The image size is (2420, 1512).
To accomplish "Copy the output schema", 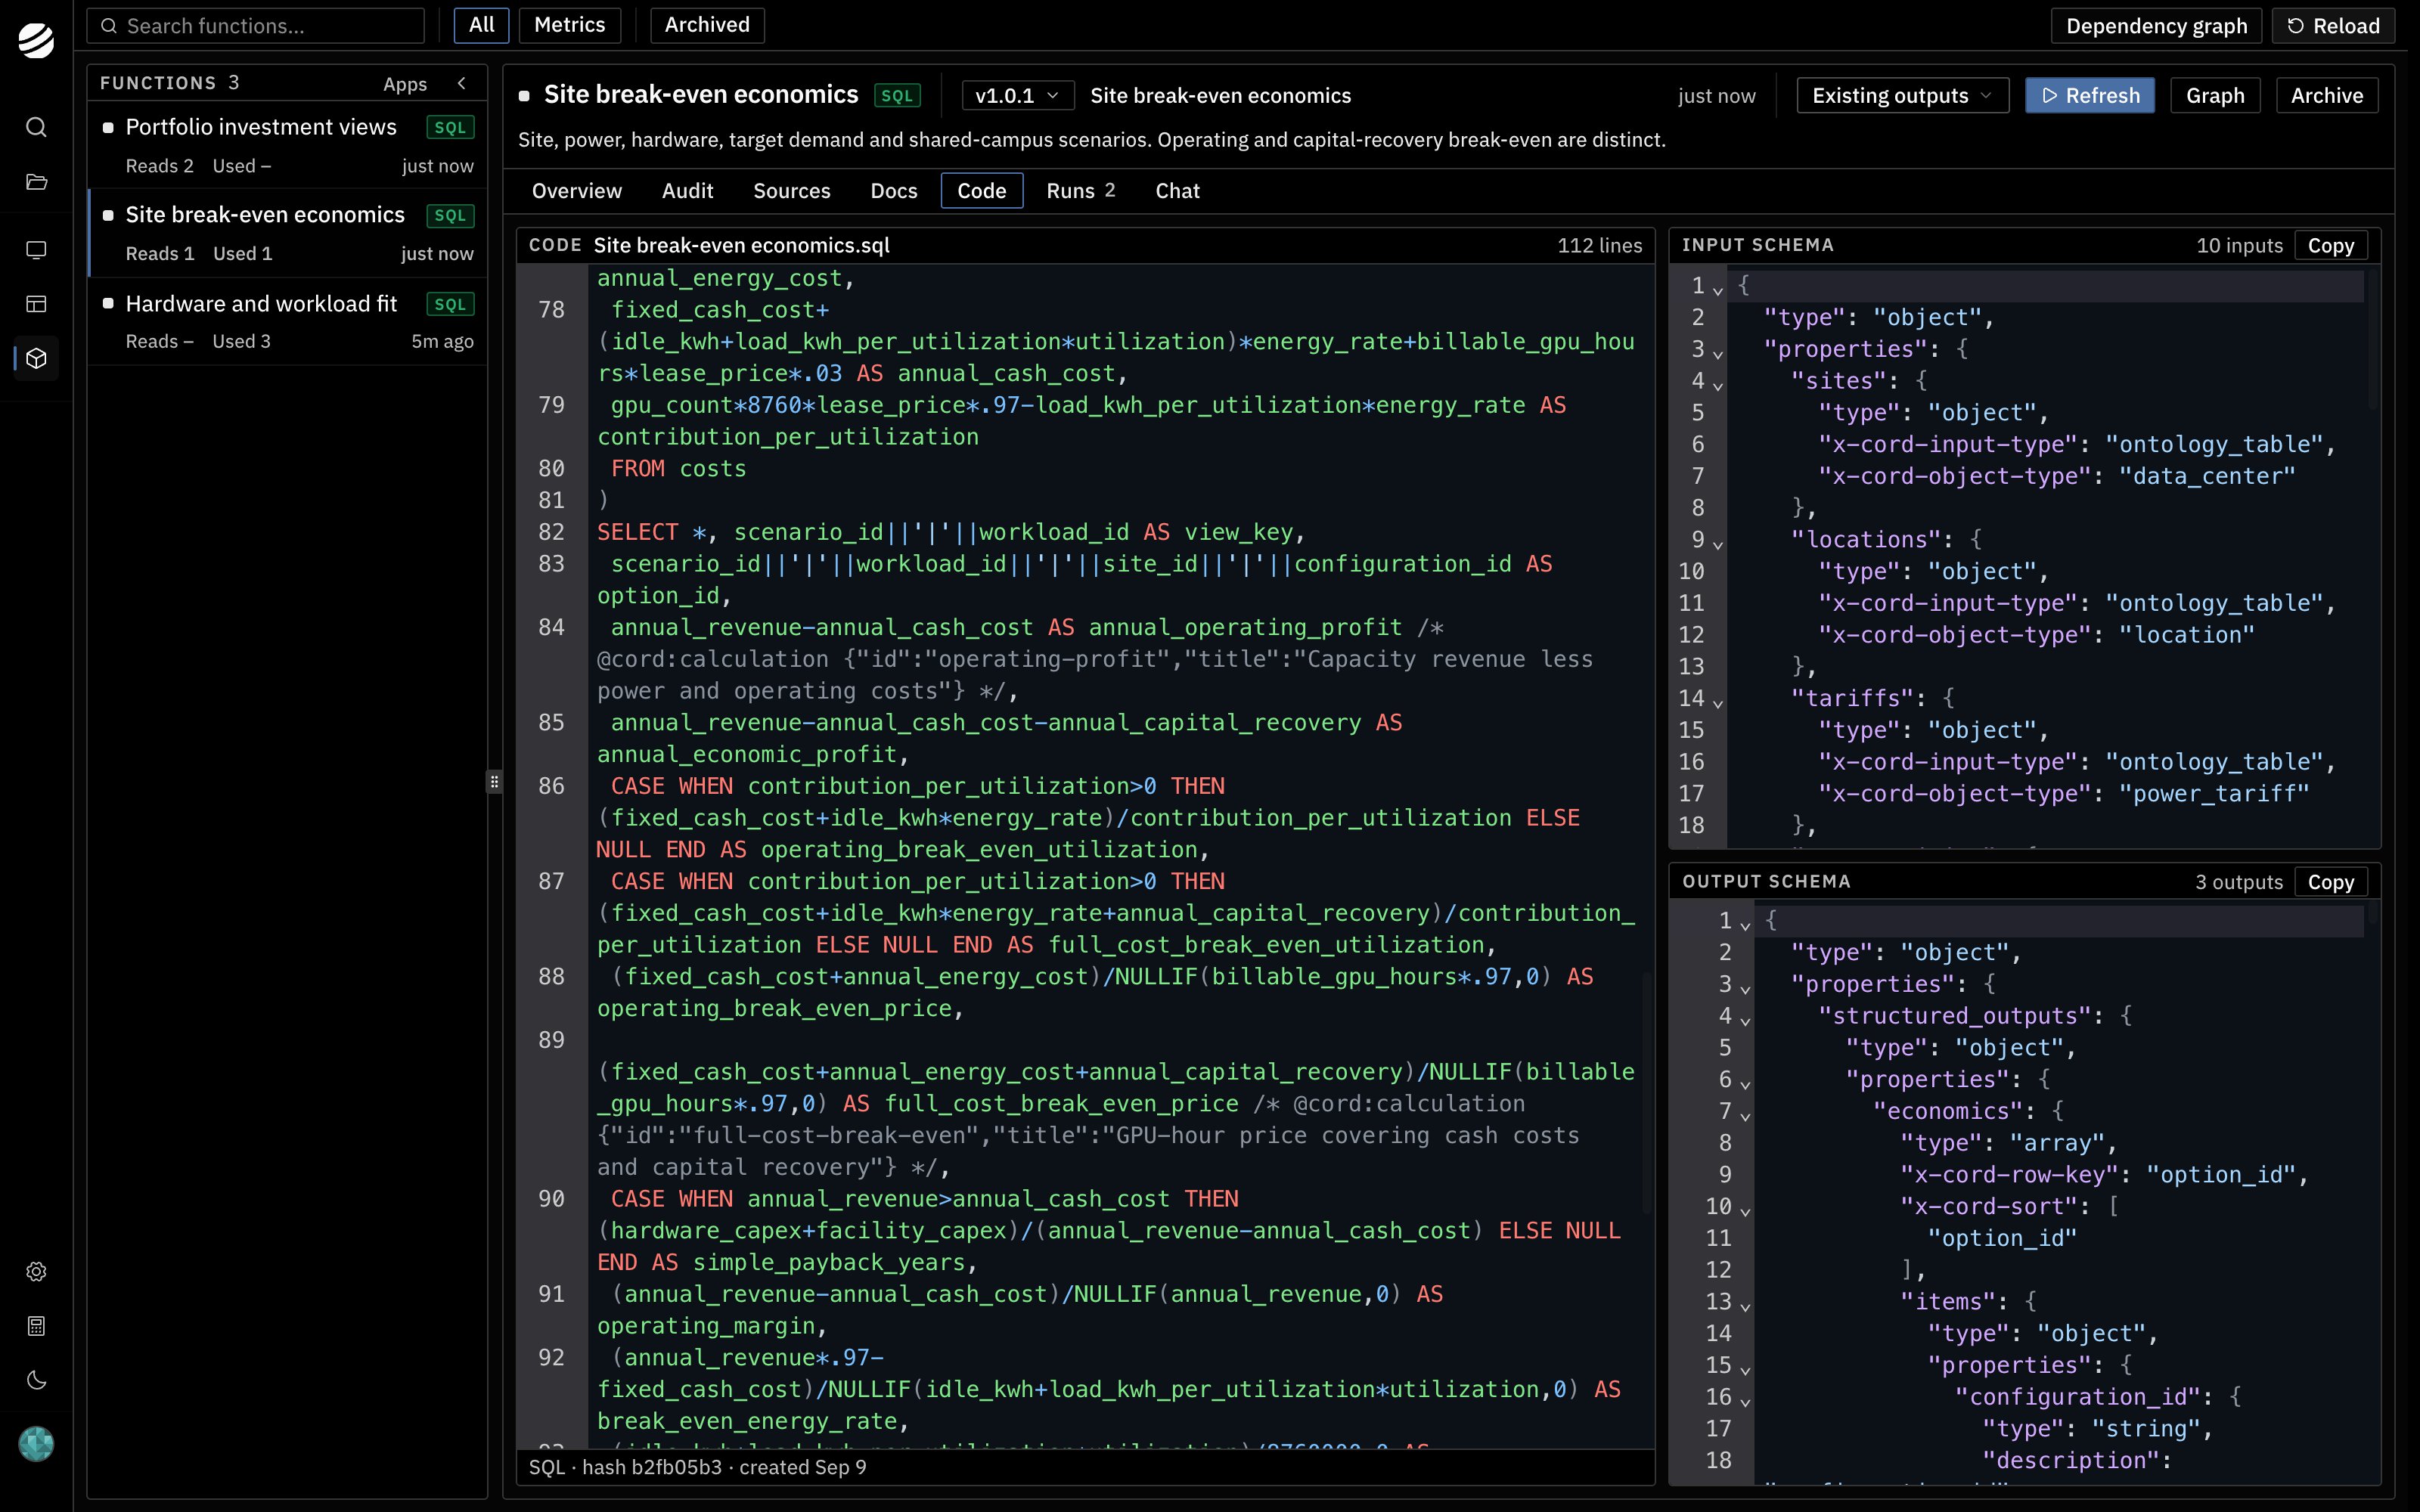I will (2331, 881).
